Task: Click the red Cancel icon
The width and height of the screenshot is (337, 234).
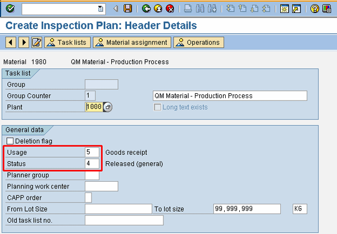Action: [170, 8]
